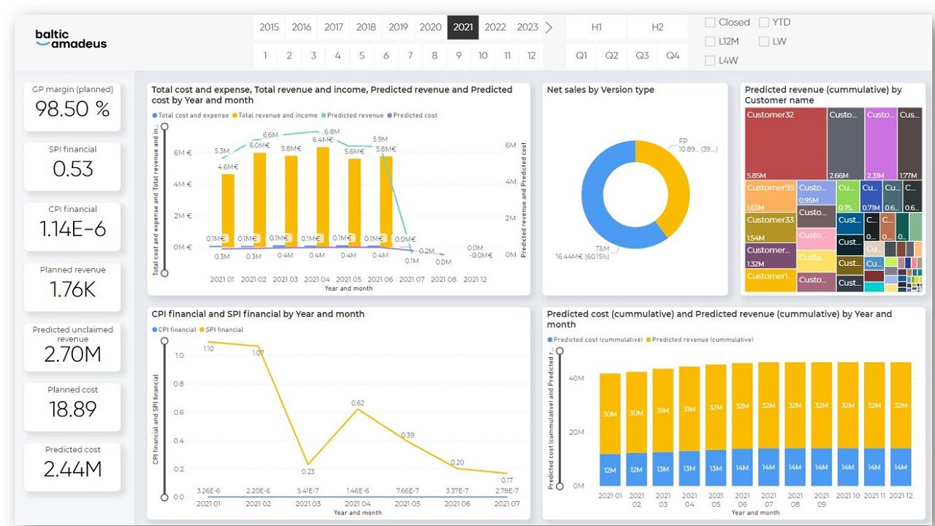Image resolution: width=935 pixels, height=526 pixels.
Task: Open the CPI financial KPI card
Action: click(72, 226)
